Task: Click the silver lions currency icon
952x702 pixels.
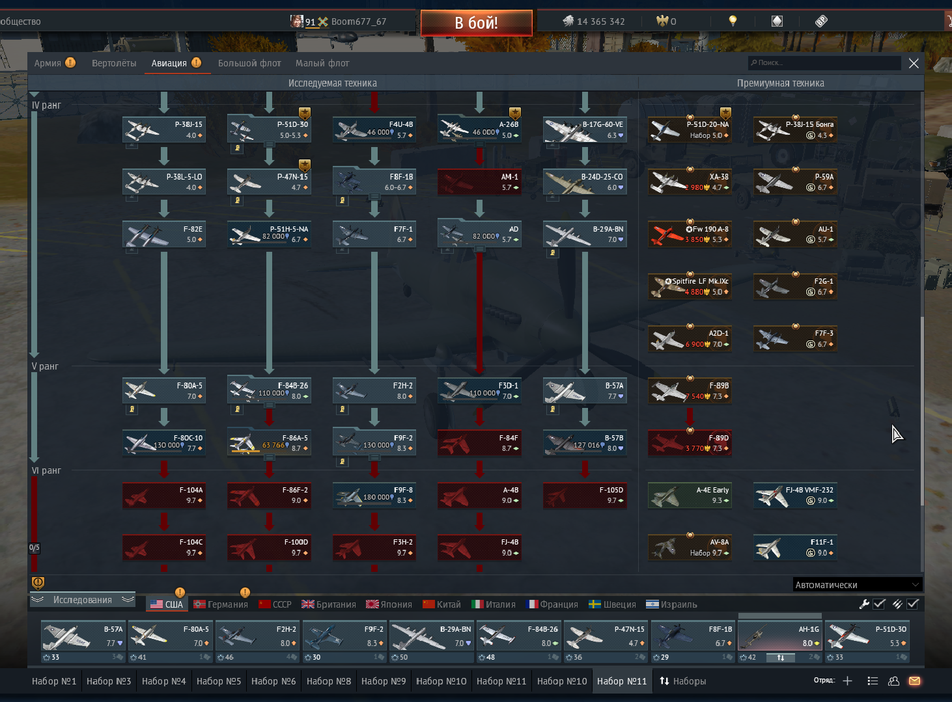Action: coord(568,21)
